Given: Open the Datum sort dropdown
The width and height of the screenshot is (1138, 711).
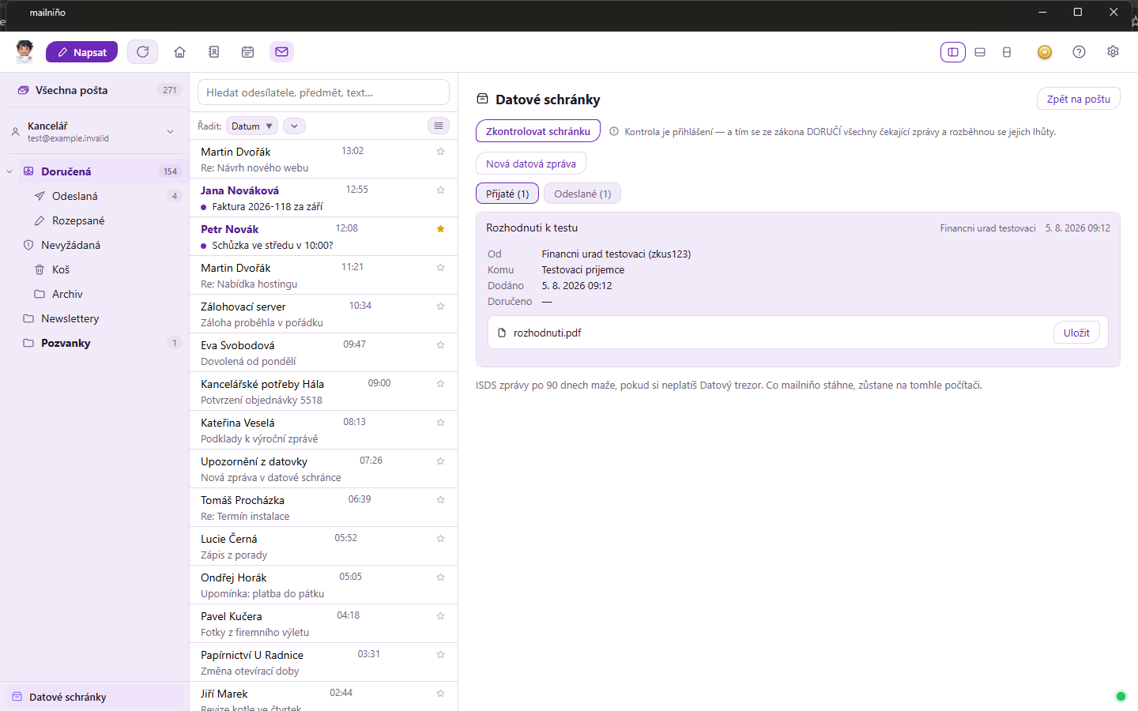Looking at the screenshot, I should (252, 126).
